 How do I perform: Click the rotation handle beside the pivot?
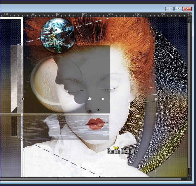103,99
